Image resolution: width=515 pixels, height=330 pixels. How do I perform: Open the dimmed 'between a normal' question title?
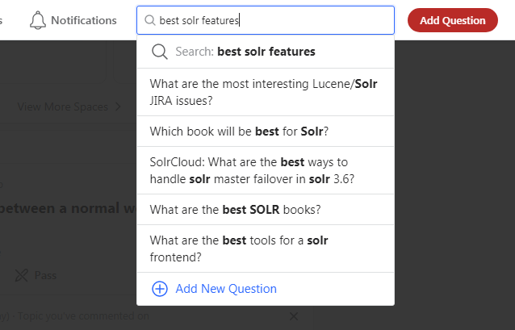(67, 208)
